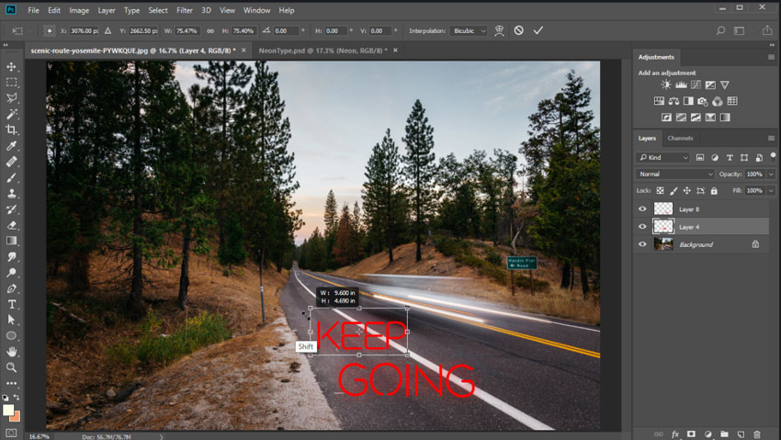Select the Move tool
781x440 pixels.
(x=11, y=67)
